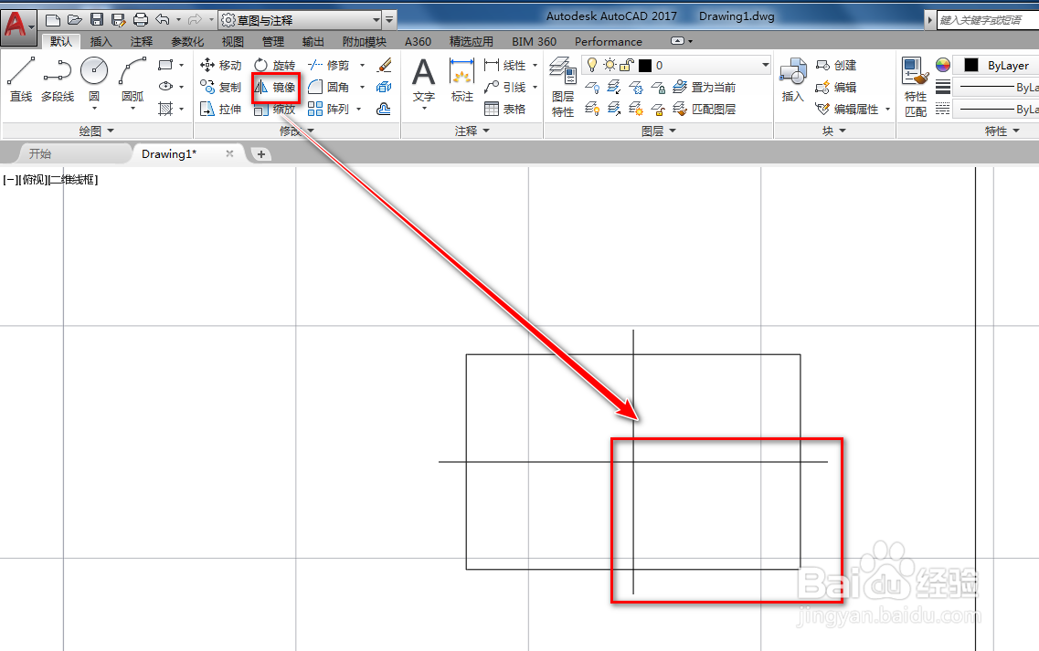Screen dimensions: 1039x651
Task: Toggle layer on/off lightbulb icon
Action: tap(592, 65)
